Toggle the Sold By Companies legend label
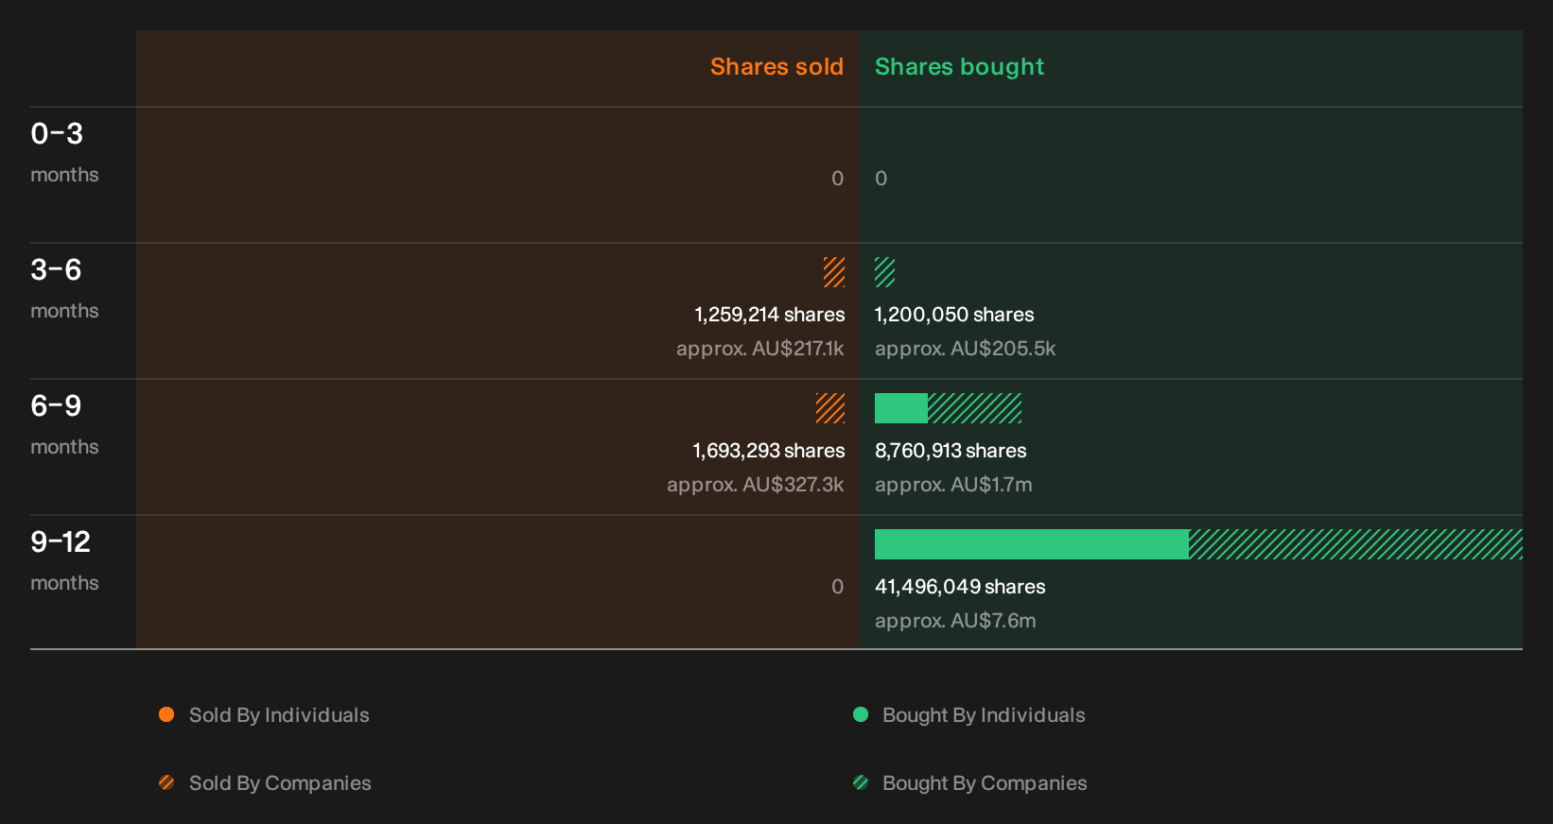Screen dimensions: 1553x824 (280, 783)
